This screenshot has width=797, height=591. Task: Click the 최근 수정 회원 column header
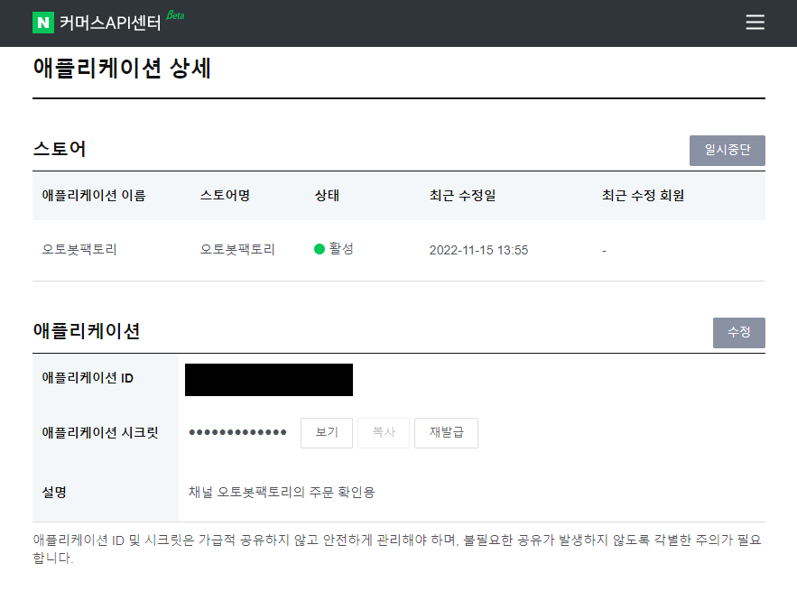[x=643, y=196]
